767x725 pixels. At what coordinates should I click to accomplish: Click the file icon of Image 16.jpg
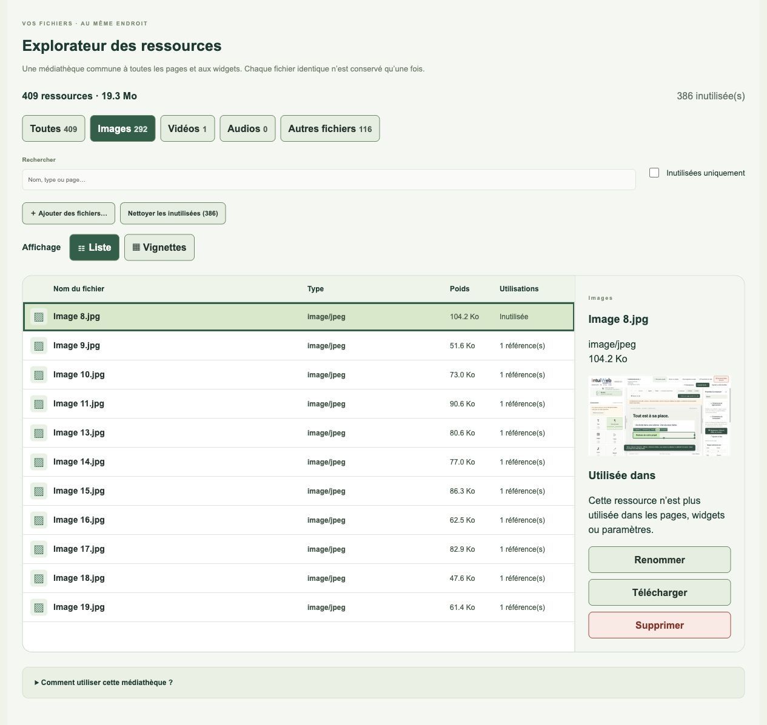[39, 520]
